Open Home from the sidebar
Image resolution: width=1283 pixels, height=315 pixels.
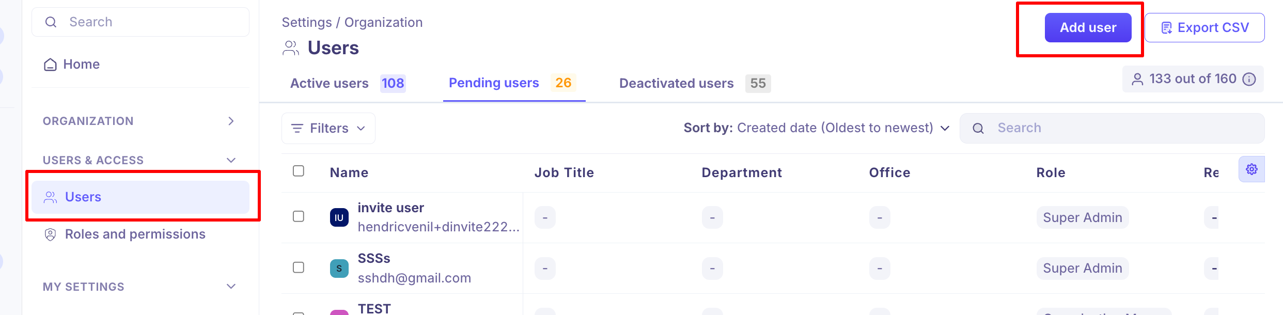click(x=72, y=64)
